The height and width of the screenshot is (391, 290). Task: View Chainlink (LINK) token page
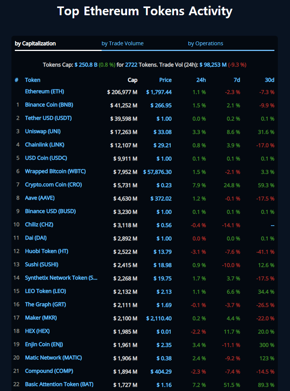(x=45, y=145)
